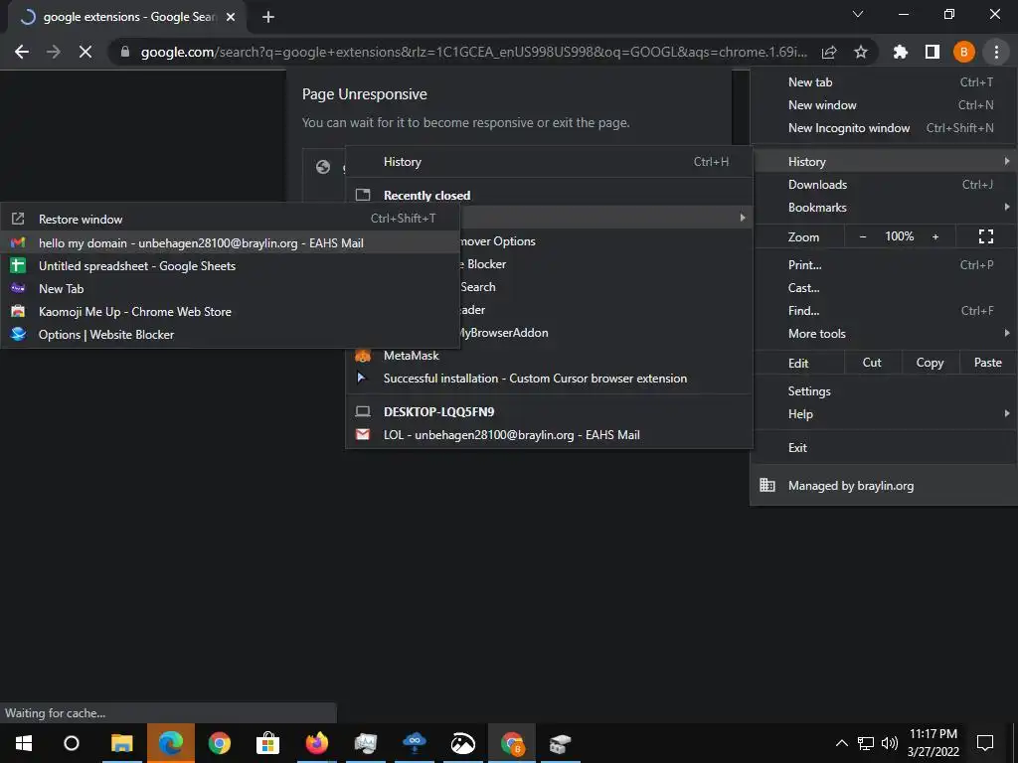Open Microsoft Store from taskbar
Viewport: 1018px width, 763px height.
267,743
